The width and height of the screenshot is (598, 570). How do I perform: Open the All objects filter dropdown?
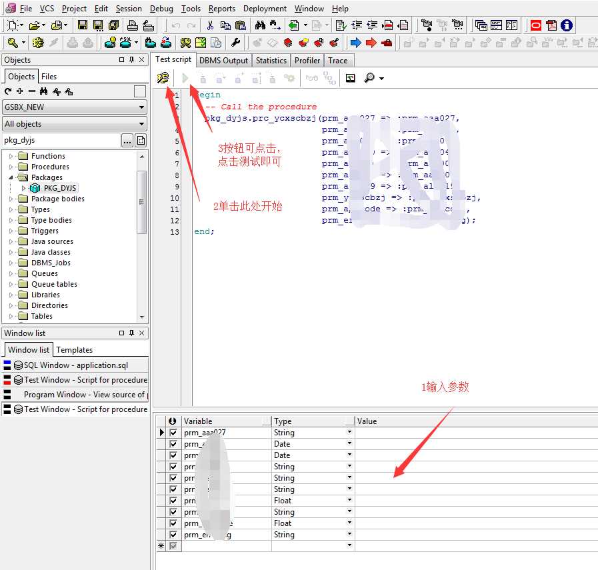pyautogui.click(x=142, y=124)
